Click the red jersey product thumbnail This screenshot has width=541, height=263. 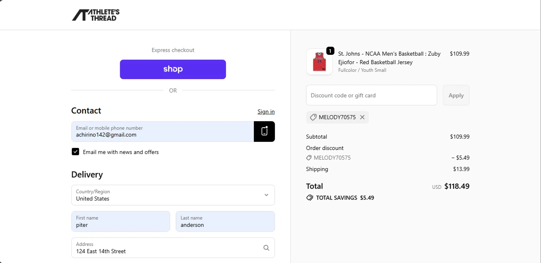pos(319,62)
